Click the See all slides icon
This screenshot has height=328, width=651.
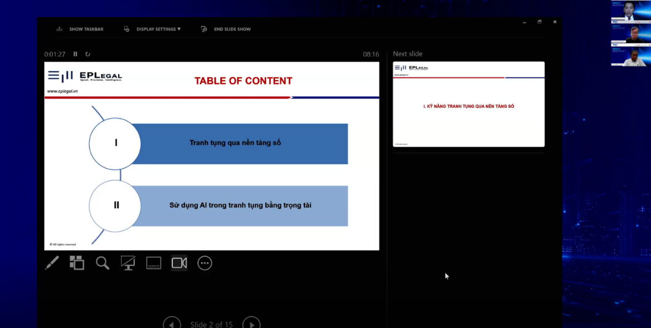pyautogui.click(x=77, y=263)
